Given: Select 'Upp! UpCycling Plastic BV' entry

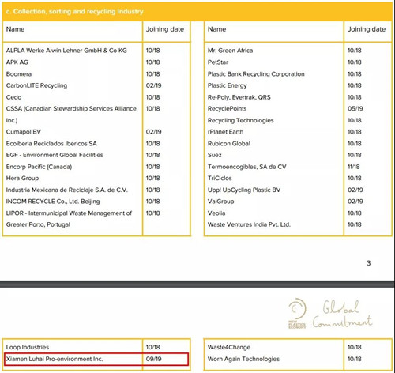Looking at the screenshot, I should (x=244, y=190).
